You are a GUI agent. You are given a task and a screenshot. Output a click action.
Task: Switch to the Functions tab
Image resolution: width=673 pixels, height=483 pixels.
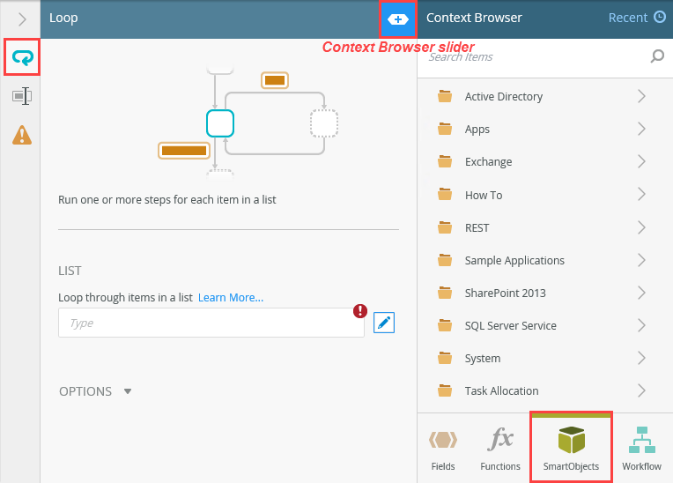(x=500, y=449)
